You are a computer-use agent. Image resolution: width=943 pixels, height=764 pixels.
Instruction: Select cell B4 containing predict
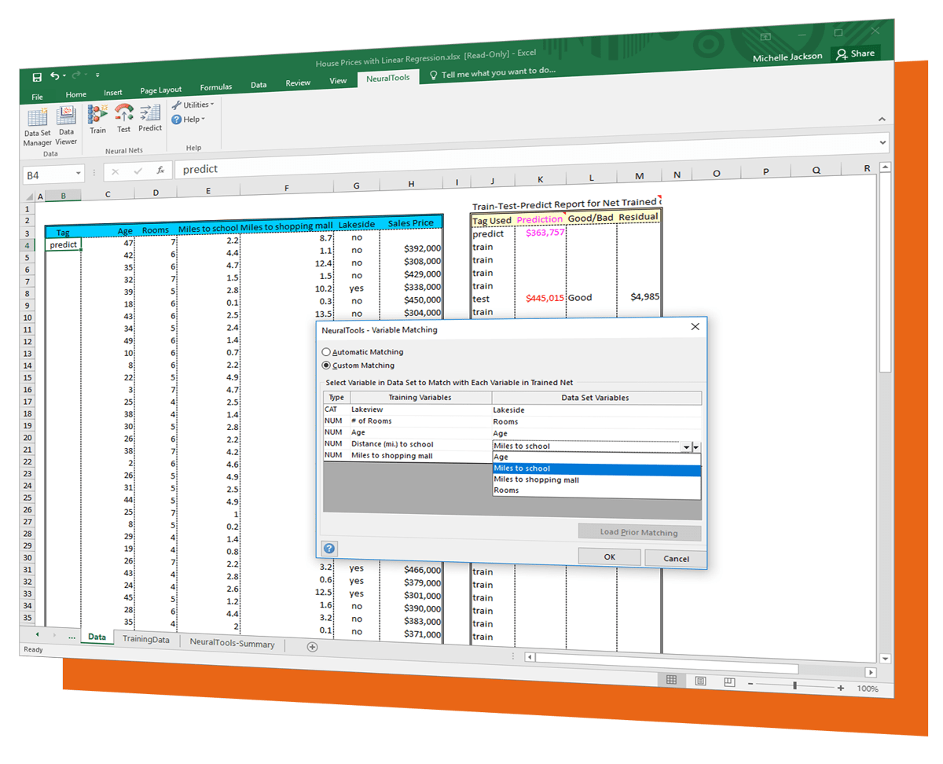63,244
